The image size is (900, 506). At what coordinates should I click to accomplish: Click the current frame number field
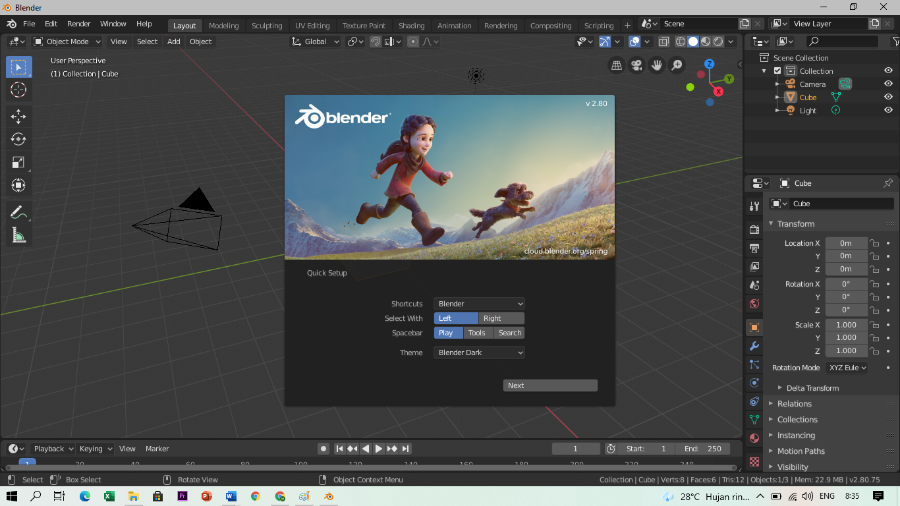tap(576, 449)
